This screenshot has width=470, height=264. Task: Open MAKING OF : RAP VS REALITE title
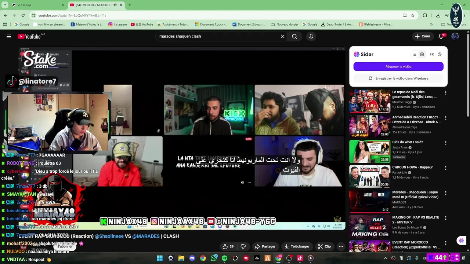point(416,220)
